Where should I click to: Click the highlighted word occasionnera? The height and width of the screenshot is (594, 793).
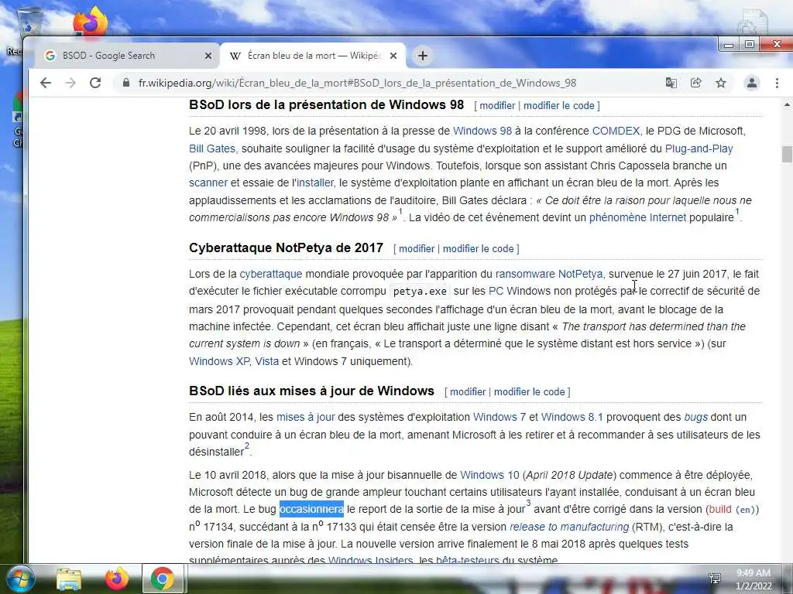tap(311, 509)
